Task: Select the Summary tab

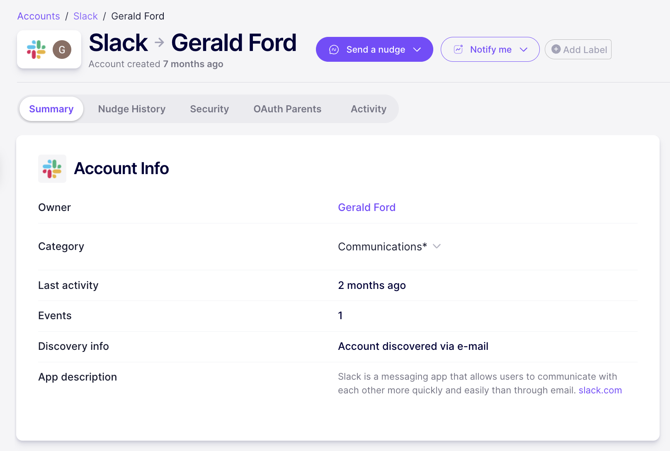Action: [51, 109]
